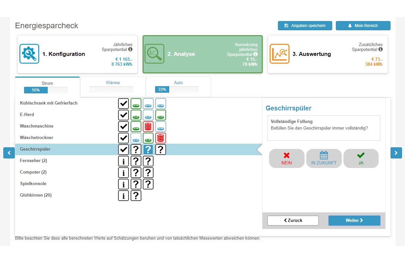This screenshot has height=263, width=405.
Task: Go to previous page with left arrow
Action: click(9, 153)
